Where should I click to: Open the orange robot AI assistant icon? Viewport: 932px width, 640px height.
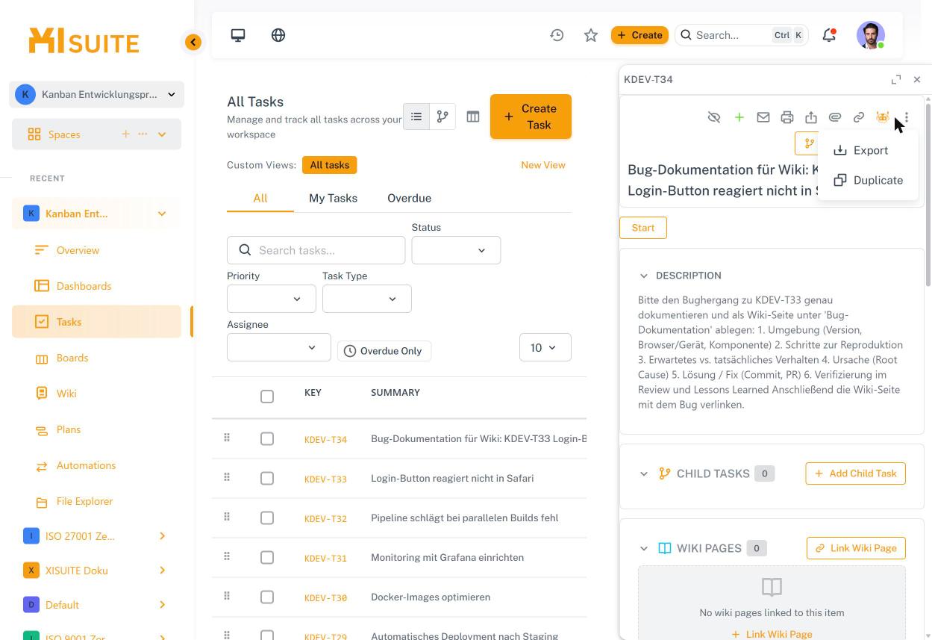coord(882,117)
